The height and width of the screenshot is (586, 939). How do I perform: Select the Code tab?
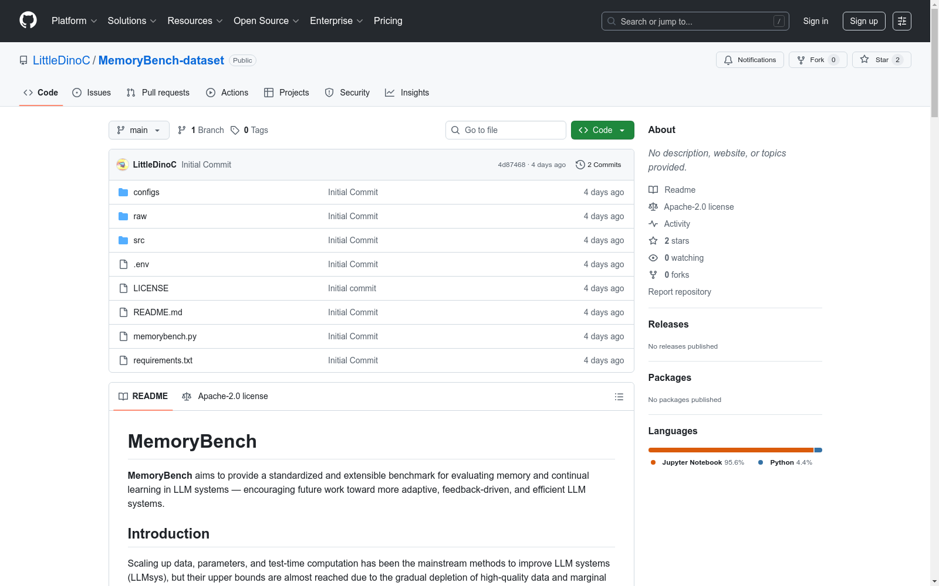pyautogui.click(x=41, y=93)
